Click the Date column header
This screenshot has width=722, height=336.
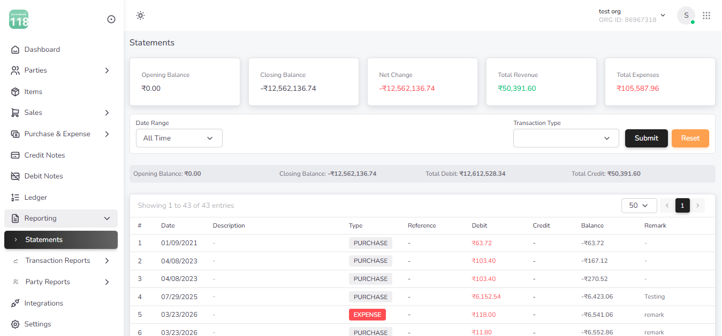coord(168,225)
